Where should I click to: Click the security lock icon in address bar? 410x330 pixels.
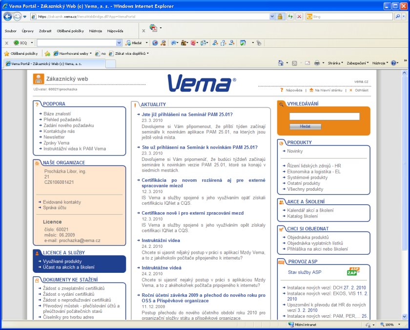tap(280, 17)
